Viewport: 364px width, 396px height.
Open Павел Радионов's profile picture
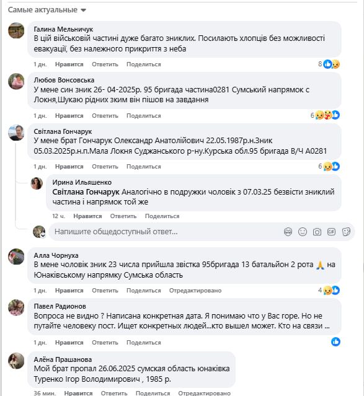pos(16,307)
